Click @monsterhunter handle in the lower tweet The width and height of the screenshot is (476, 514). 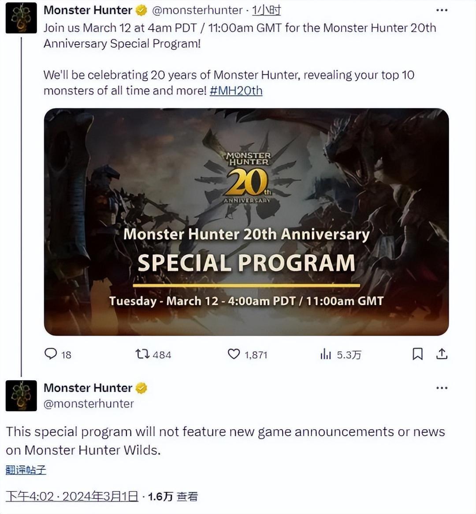pyautogui.click(x=89, y=404)
